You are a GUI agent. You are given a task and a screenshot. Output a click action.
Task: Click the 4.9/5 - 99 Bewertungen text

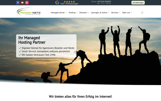pos(69,4)
